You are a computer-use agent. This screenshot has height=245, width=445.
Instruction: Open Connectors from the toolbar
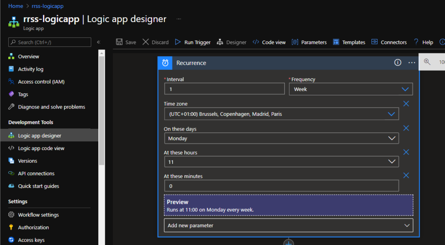pos(389,42)
